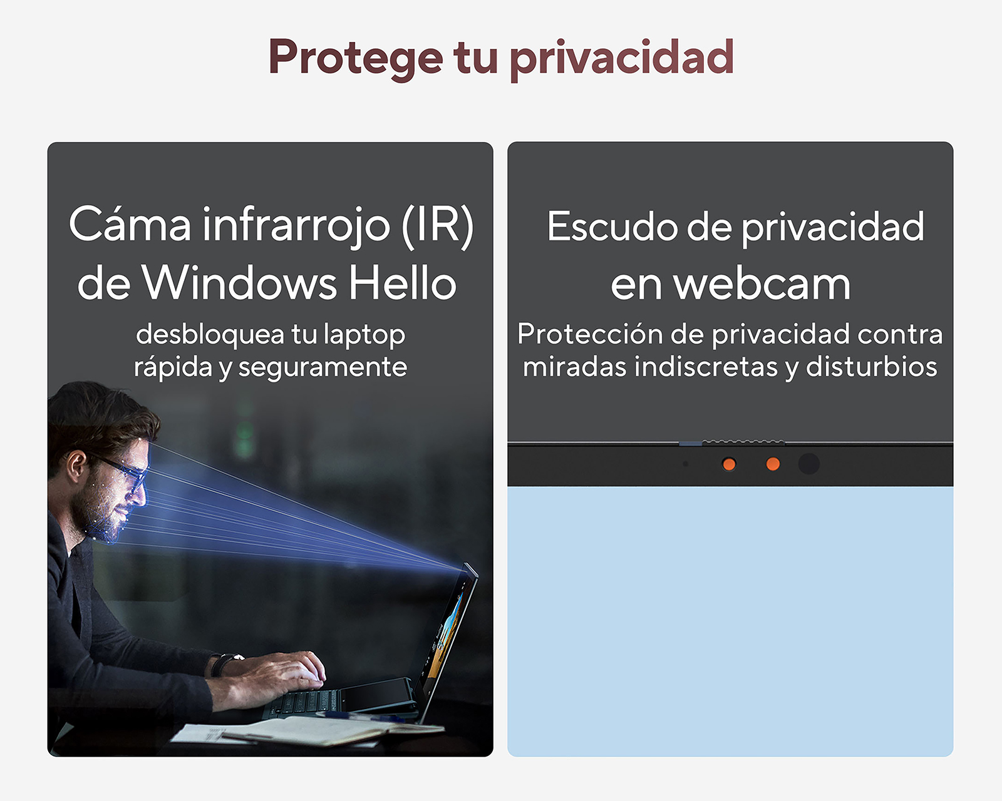Click the "Protege tu privacidad" heading
This screenshot has height=801, width=1002.
[501, 58]
